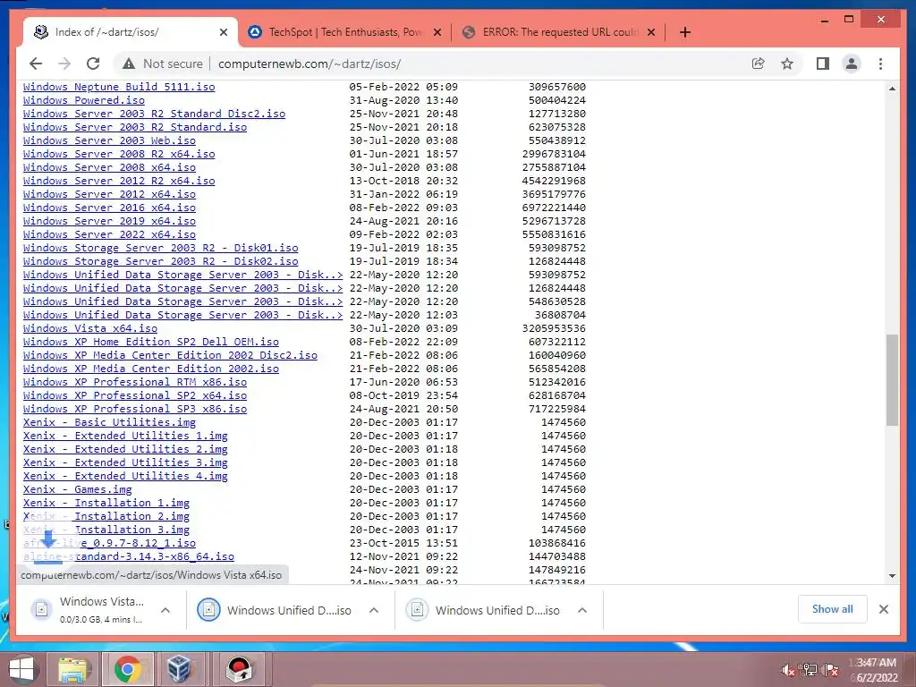Select the Index of /~dartz/isos/ tab

[131, 32]
